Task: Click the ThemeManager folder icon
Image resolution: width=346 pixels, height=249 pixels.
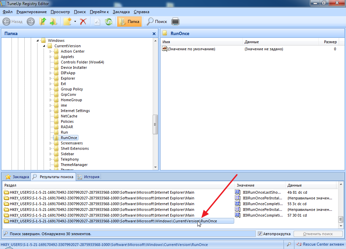Action: (56, 165)
